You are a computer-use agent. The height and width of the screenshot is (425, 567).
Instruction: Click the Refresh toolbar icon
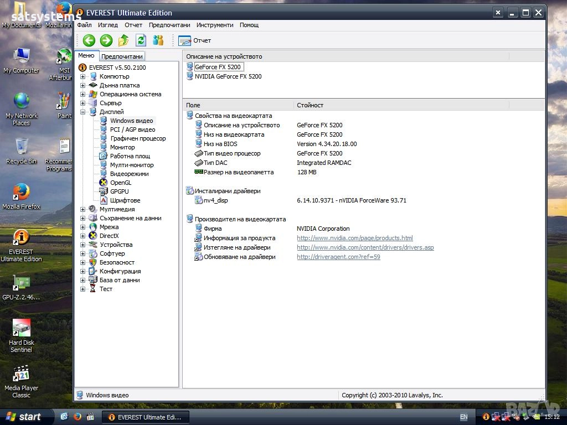[x=141, y=40]
